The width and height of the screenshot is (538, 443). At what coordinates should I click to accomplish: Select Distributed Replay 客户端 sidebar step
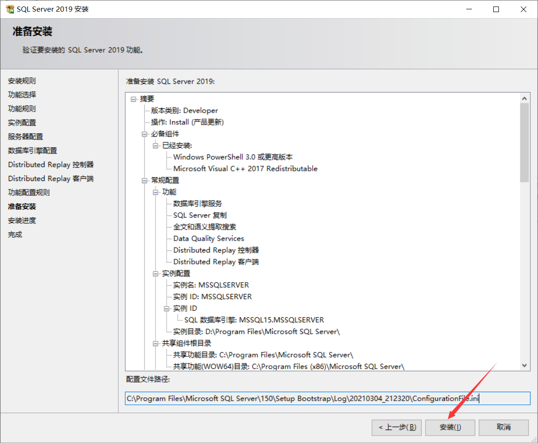51,178
